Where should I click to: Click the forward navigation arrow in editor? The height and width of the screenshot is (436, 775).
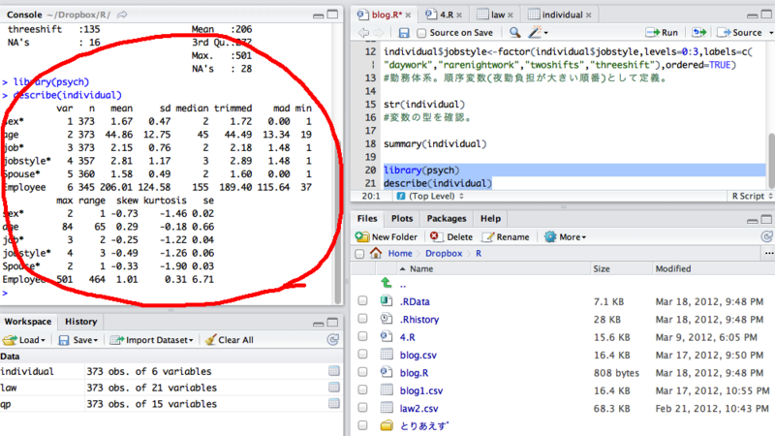click(379, 33)
